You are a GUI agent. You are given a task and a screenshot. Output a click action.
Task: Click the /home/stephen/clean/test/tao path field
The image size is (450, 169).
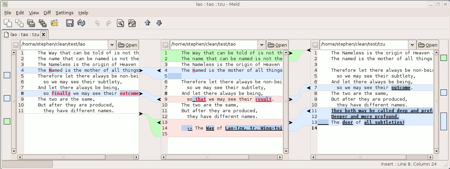pyautogui.click(x=214, y=45)
